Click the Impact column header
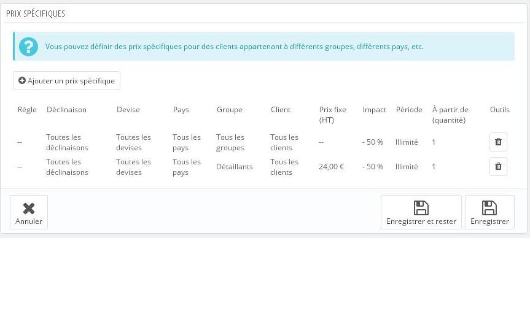The image size is (530, 314). 374,110
